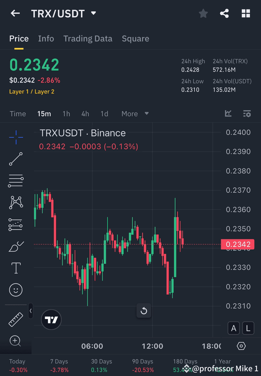The height and width of the screenshot is (376, 261).
Task: Open the parallel horizontal lines tool
Action: click(16, 181)
